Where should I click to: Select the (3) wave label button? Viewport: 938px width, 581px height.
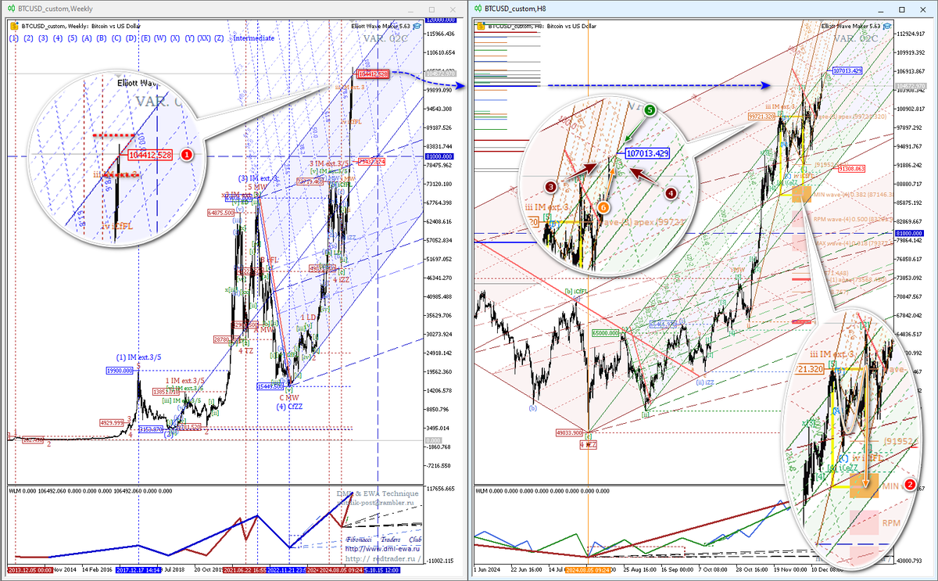click(43, 38)
